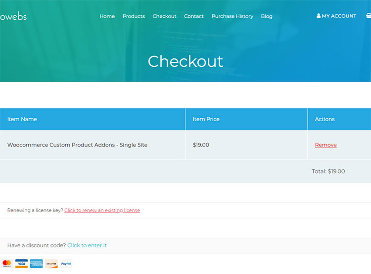Remove the Woocommerce Custom Product Addons item

pyautogui.click(x=326, y=145)
